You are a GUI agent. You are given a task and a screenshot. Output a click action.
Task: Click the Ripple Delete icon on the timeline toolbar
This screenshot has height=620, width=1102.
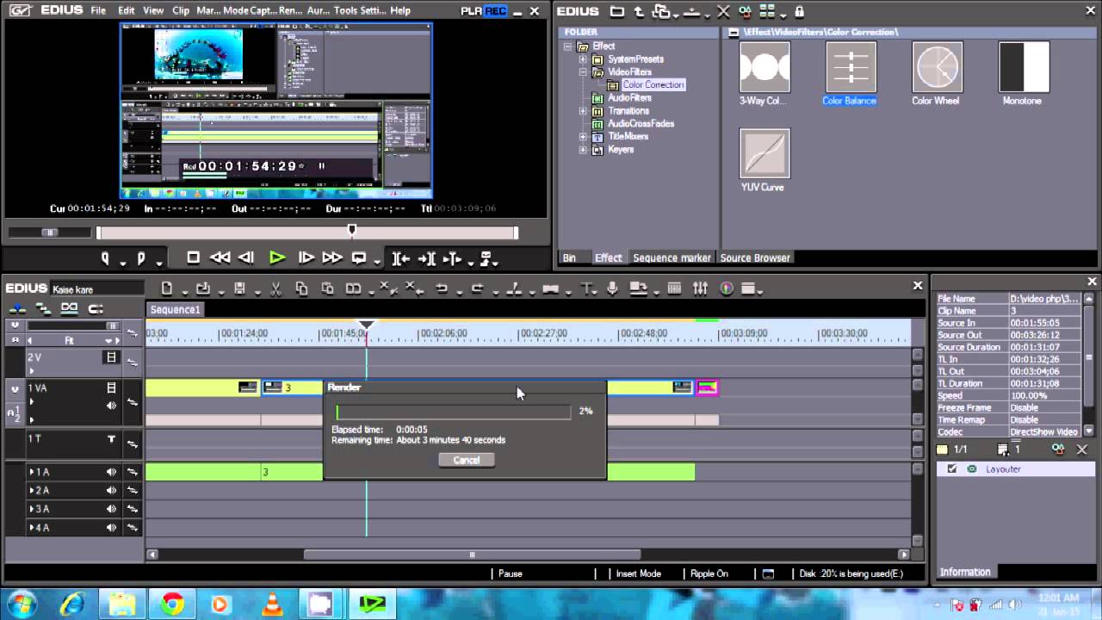click(x=413, y=288)
